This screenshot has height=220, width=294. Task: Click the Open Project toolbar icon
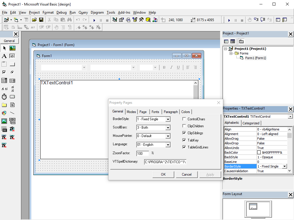34,20
